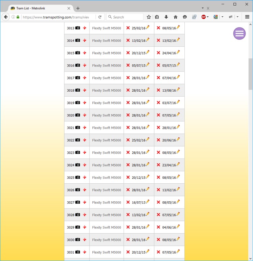Click the red plus for tram 3014

point(85,40)
